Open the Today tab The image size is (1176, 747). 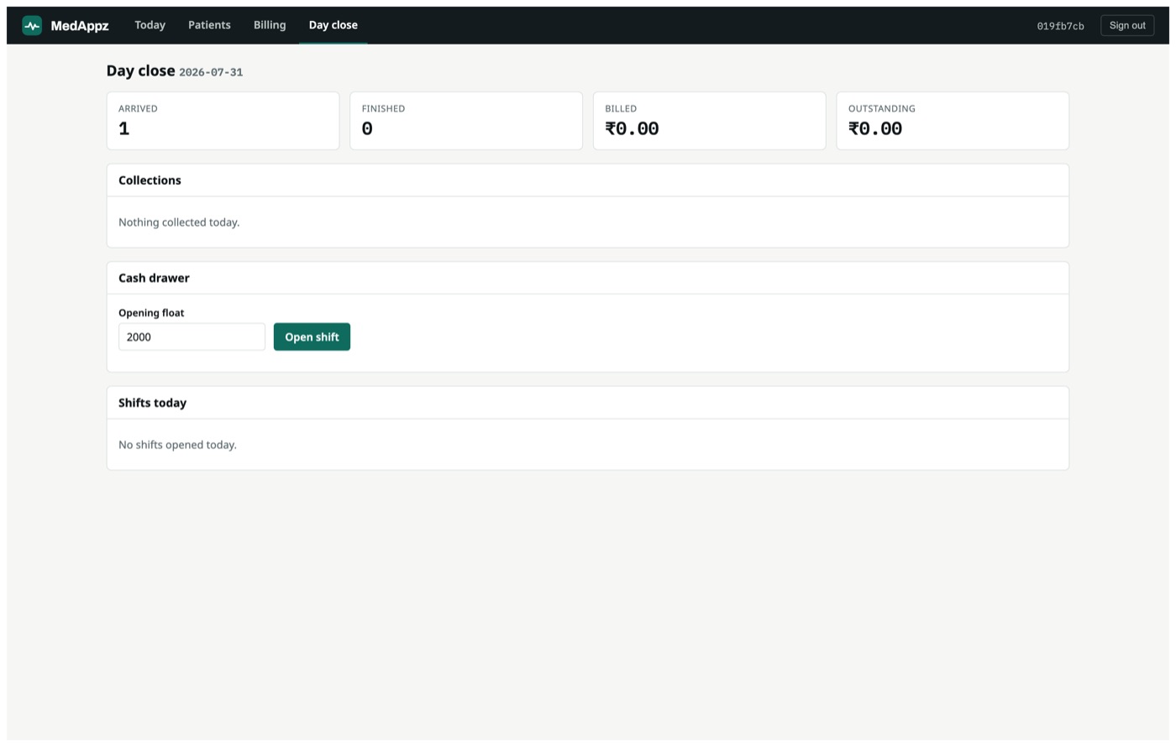[x=150, y=25]
